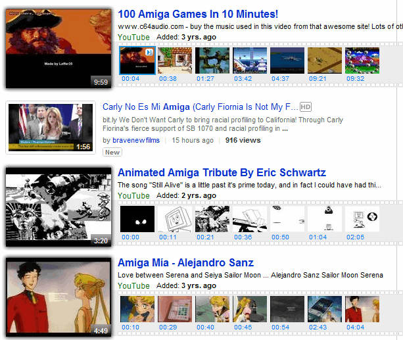Open the '100 Amiga Games In 10 Minutes!' title link
This screenshot has width=403, height=340.
[198, 14]
